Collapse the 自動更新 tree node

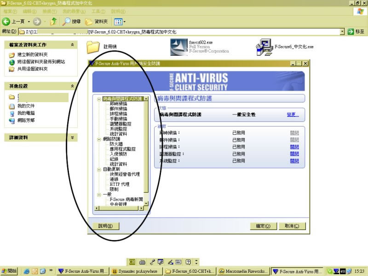click(x=99, y=169)
